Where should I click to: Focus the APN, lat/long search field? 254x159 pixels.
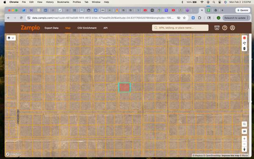pos(180,28)
